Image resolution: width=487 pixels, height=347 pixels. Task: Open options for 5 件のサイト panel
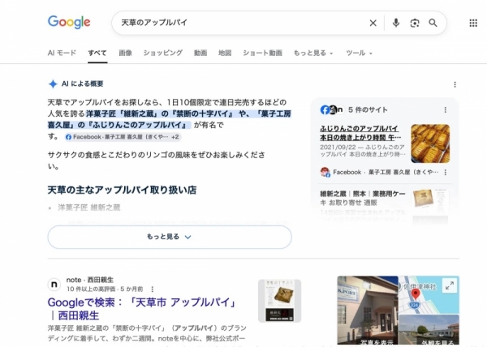point(446,109)
